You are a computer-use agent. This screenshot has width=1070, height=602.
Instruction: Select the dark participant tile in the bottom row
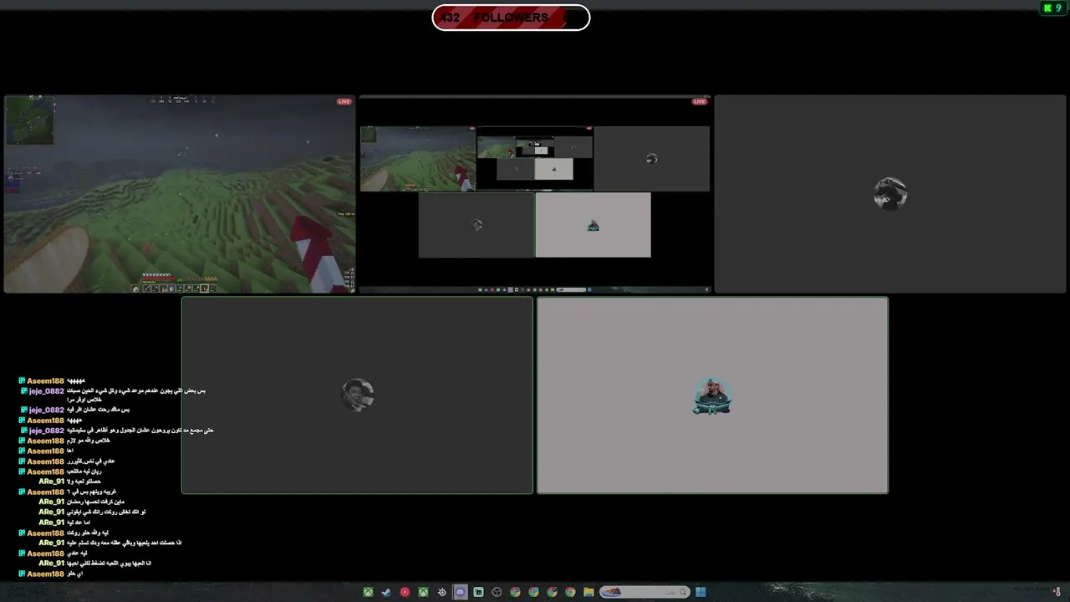click(x=357, y=395)
